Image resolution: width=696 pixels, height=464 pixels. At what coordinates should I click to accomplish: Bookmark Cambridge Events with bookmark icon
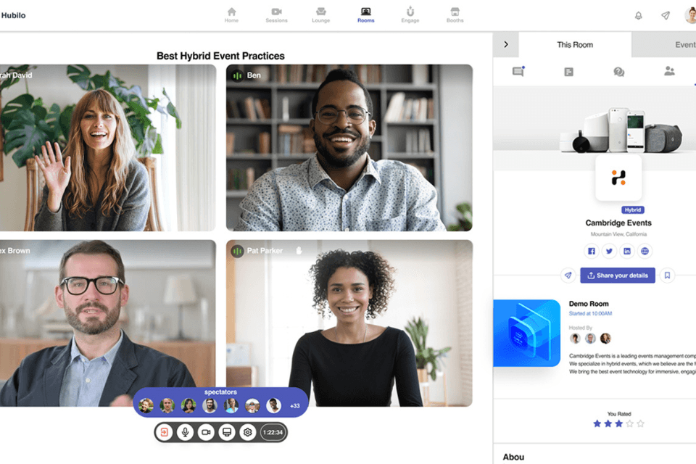click(668, 275)
